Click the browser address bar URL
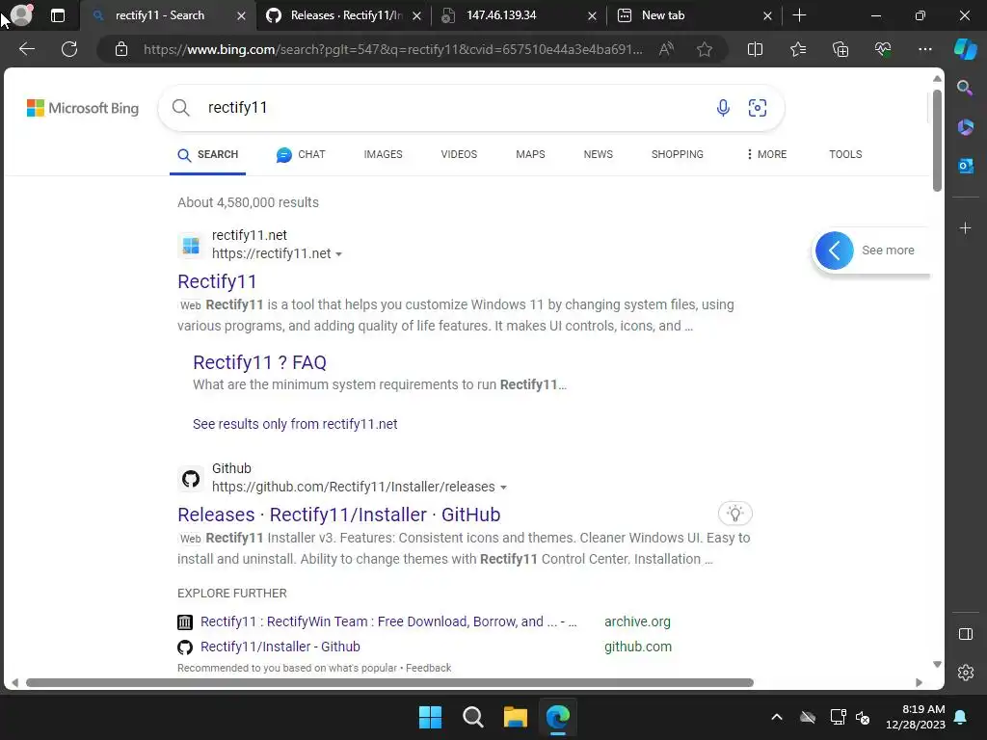The width and height of the screenshot is (987, 740). click(393, 49)
